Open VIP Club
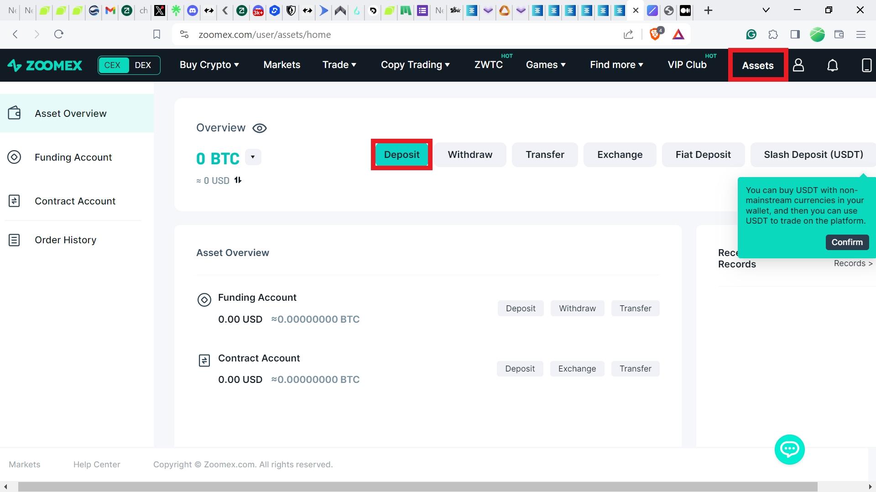 (x=687, y=65)
